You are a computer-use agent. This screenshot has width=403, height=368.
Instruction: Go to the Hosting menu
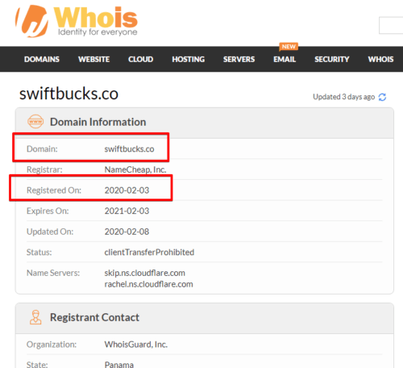189,59
